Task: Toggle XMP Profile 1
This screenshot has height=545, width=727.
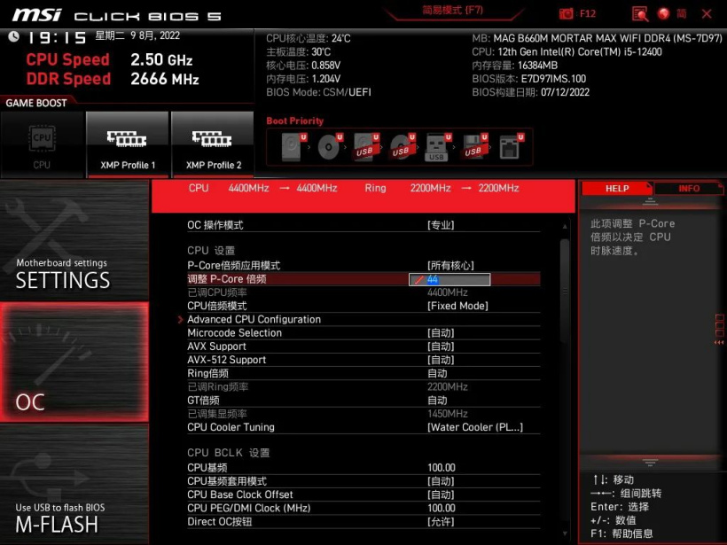Action: click(127, 144)
